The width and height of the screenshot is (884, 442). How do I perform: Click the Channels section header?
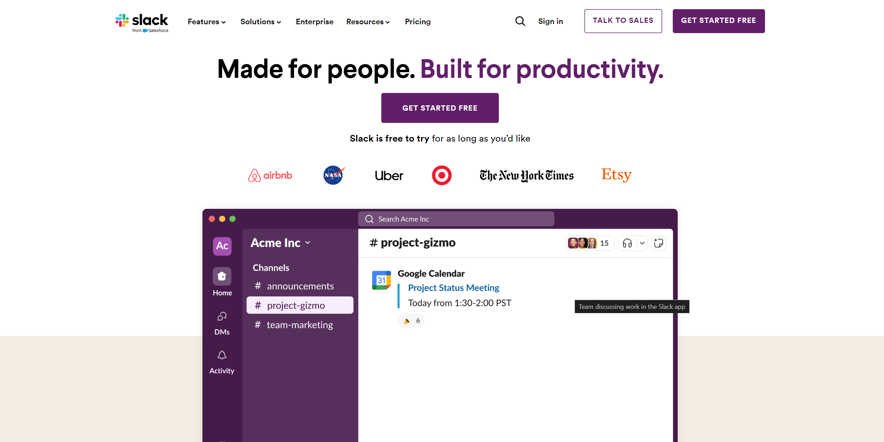point(271,268)
